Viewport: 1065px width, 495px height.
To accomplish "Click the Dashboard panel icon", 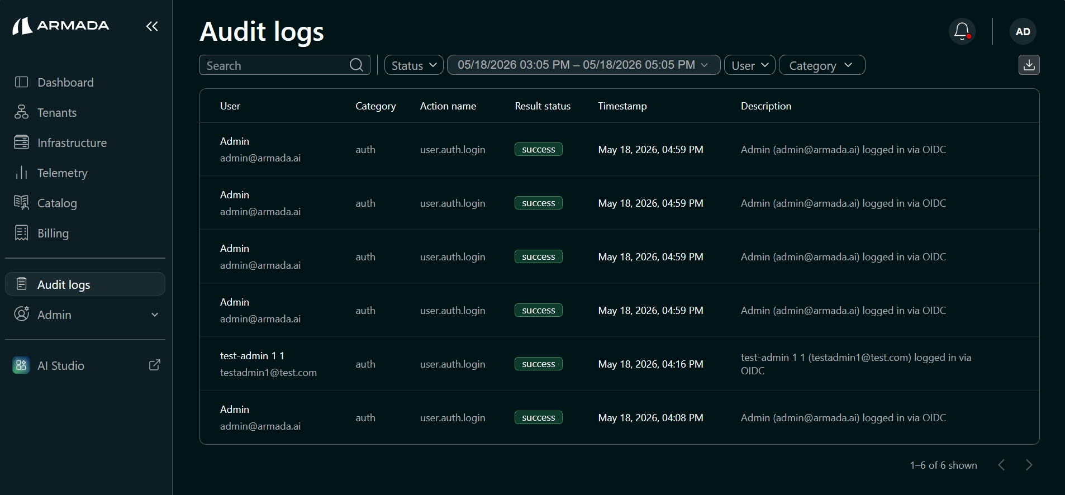I will click(21, 82).
